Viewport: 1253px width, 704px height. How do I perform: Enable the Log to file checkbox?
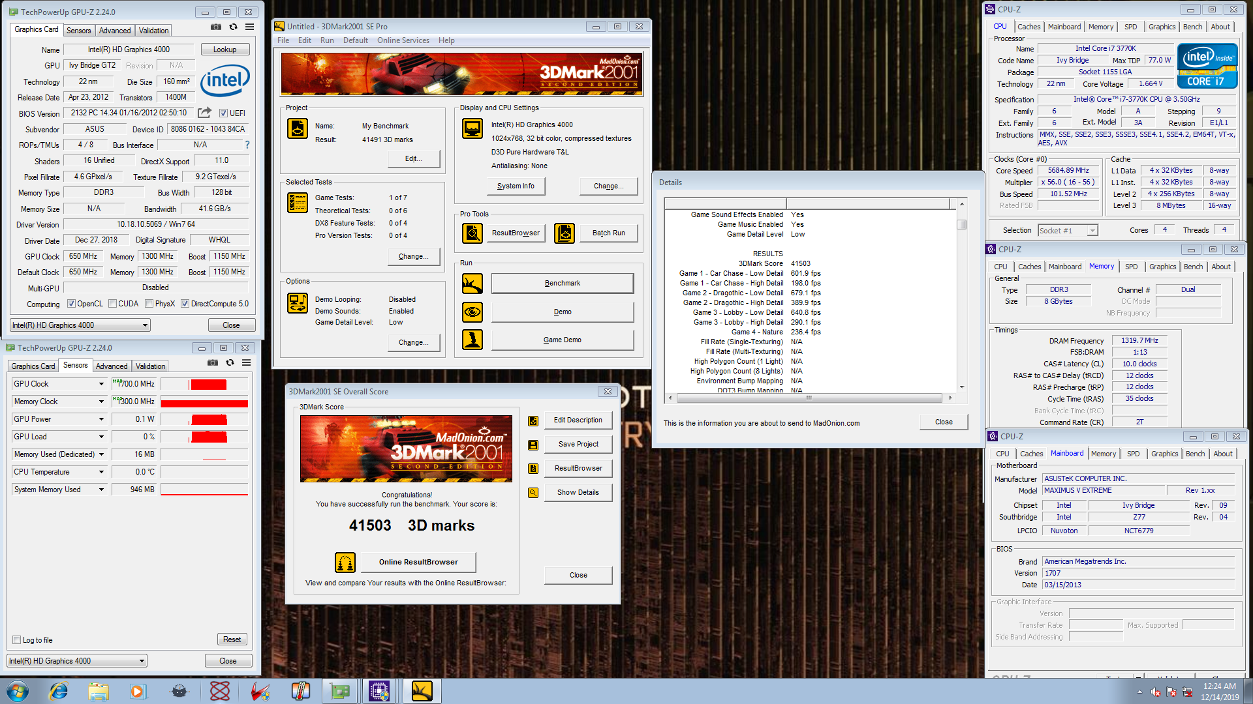17,640
